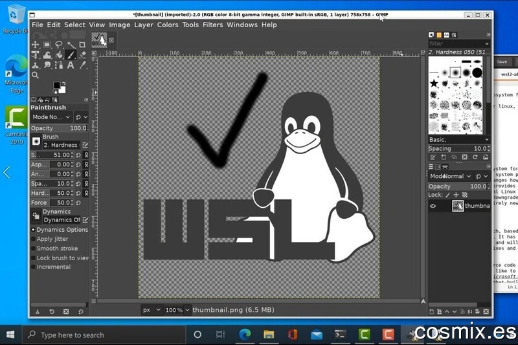Viewport: 518px width, 345px height.
Task: Click the thumbnail image tab at top
Action: (99, 40)
